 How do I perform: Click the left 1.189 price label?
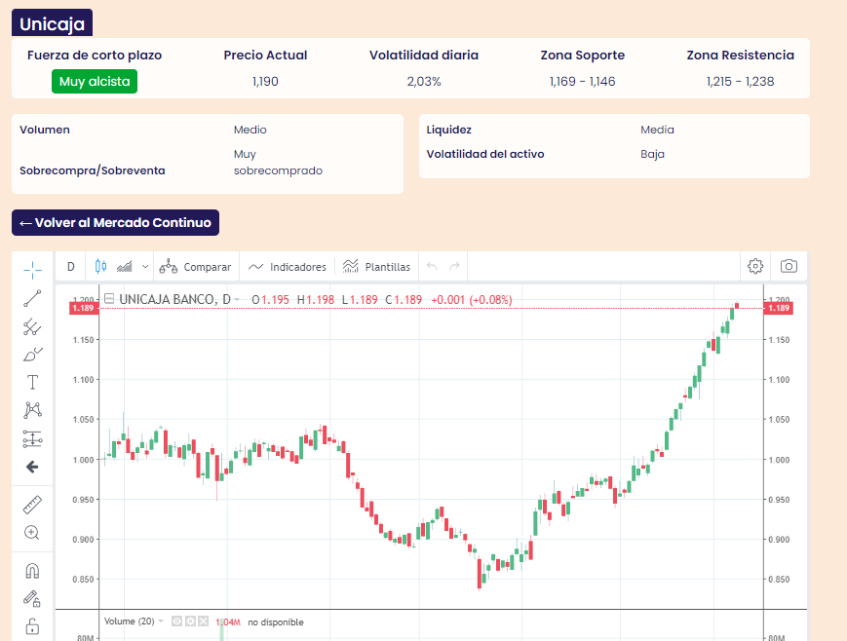point(83,308)
